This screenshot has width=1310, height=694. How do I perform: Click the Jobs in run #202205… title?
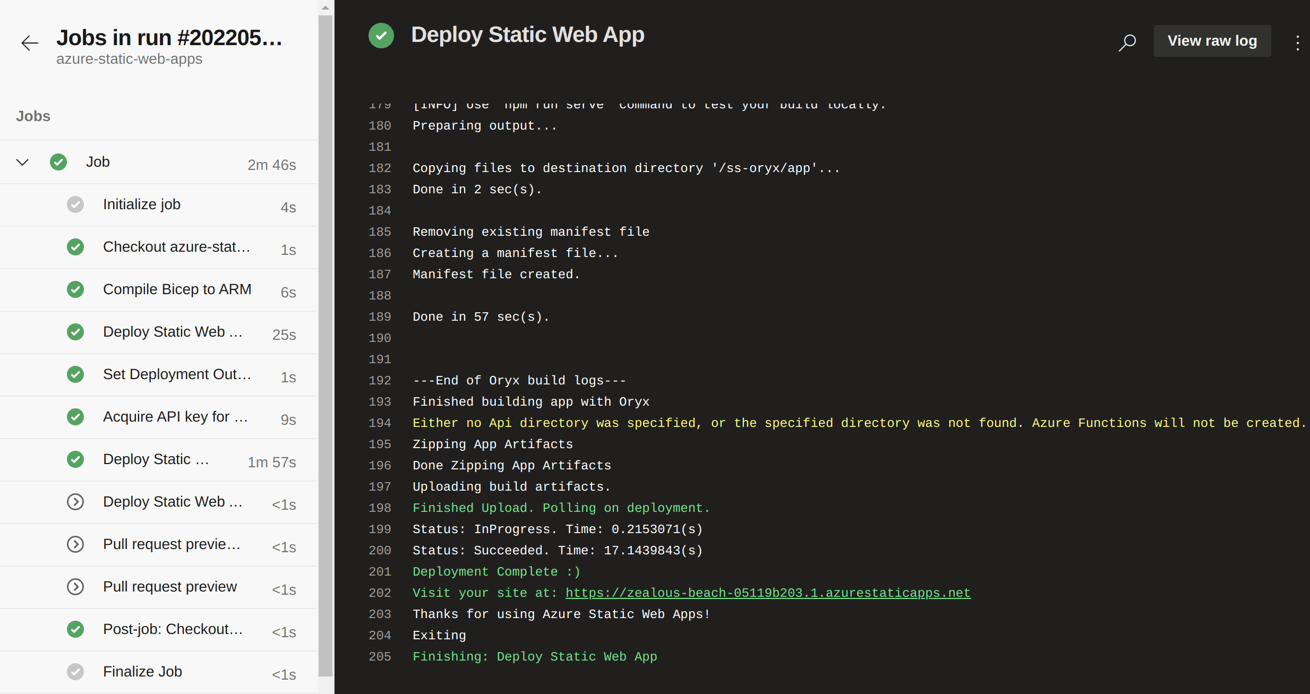click(x=169, y=38)
